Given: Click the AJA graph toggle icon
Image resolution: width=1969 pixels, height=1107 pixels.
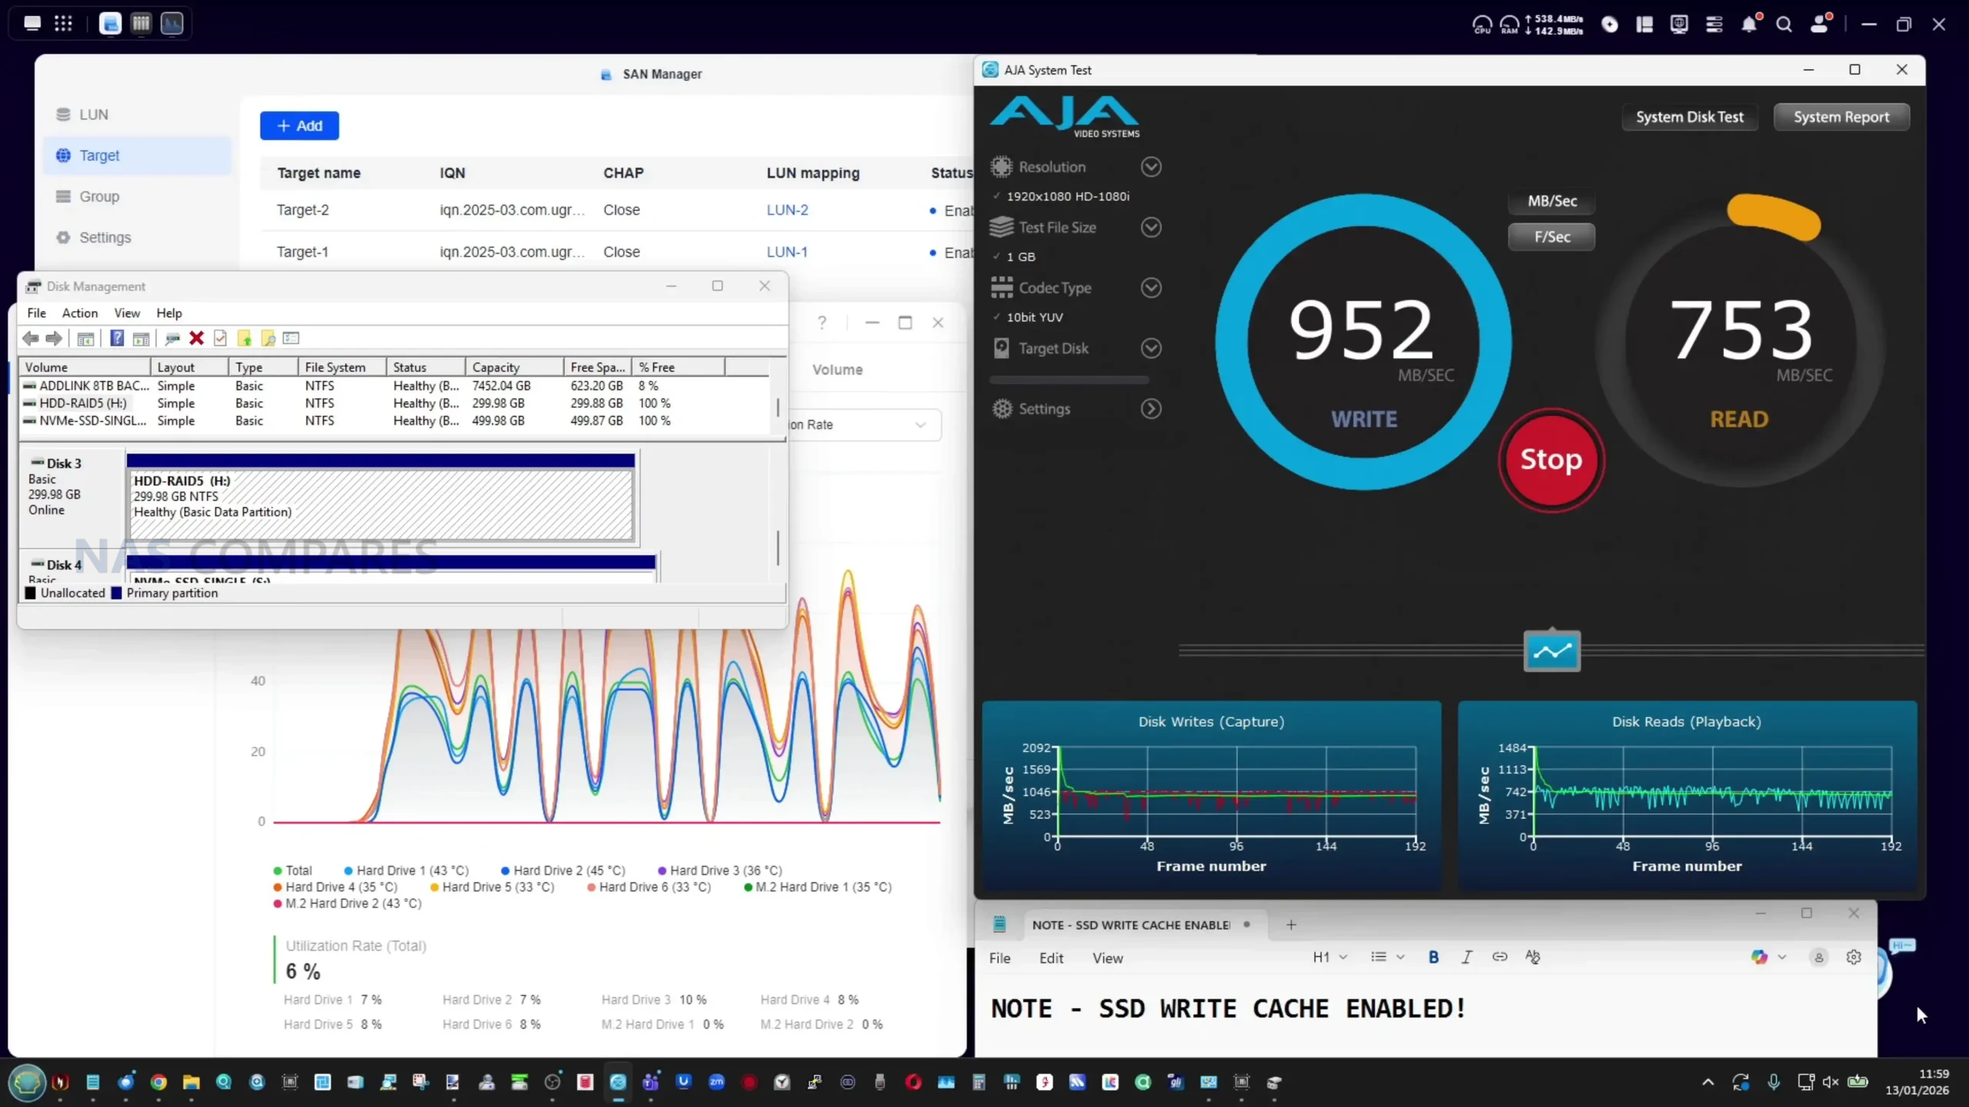Looking at the screenshot, I should click(x=1551, y=652).
